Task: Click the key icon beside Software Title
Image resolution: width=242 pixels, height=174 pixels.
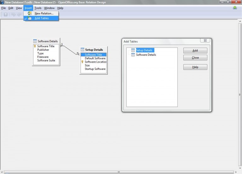Action: [35, 46]
